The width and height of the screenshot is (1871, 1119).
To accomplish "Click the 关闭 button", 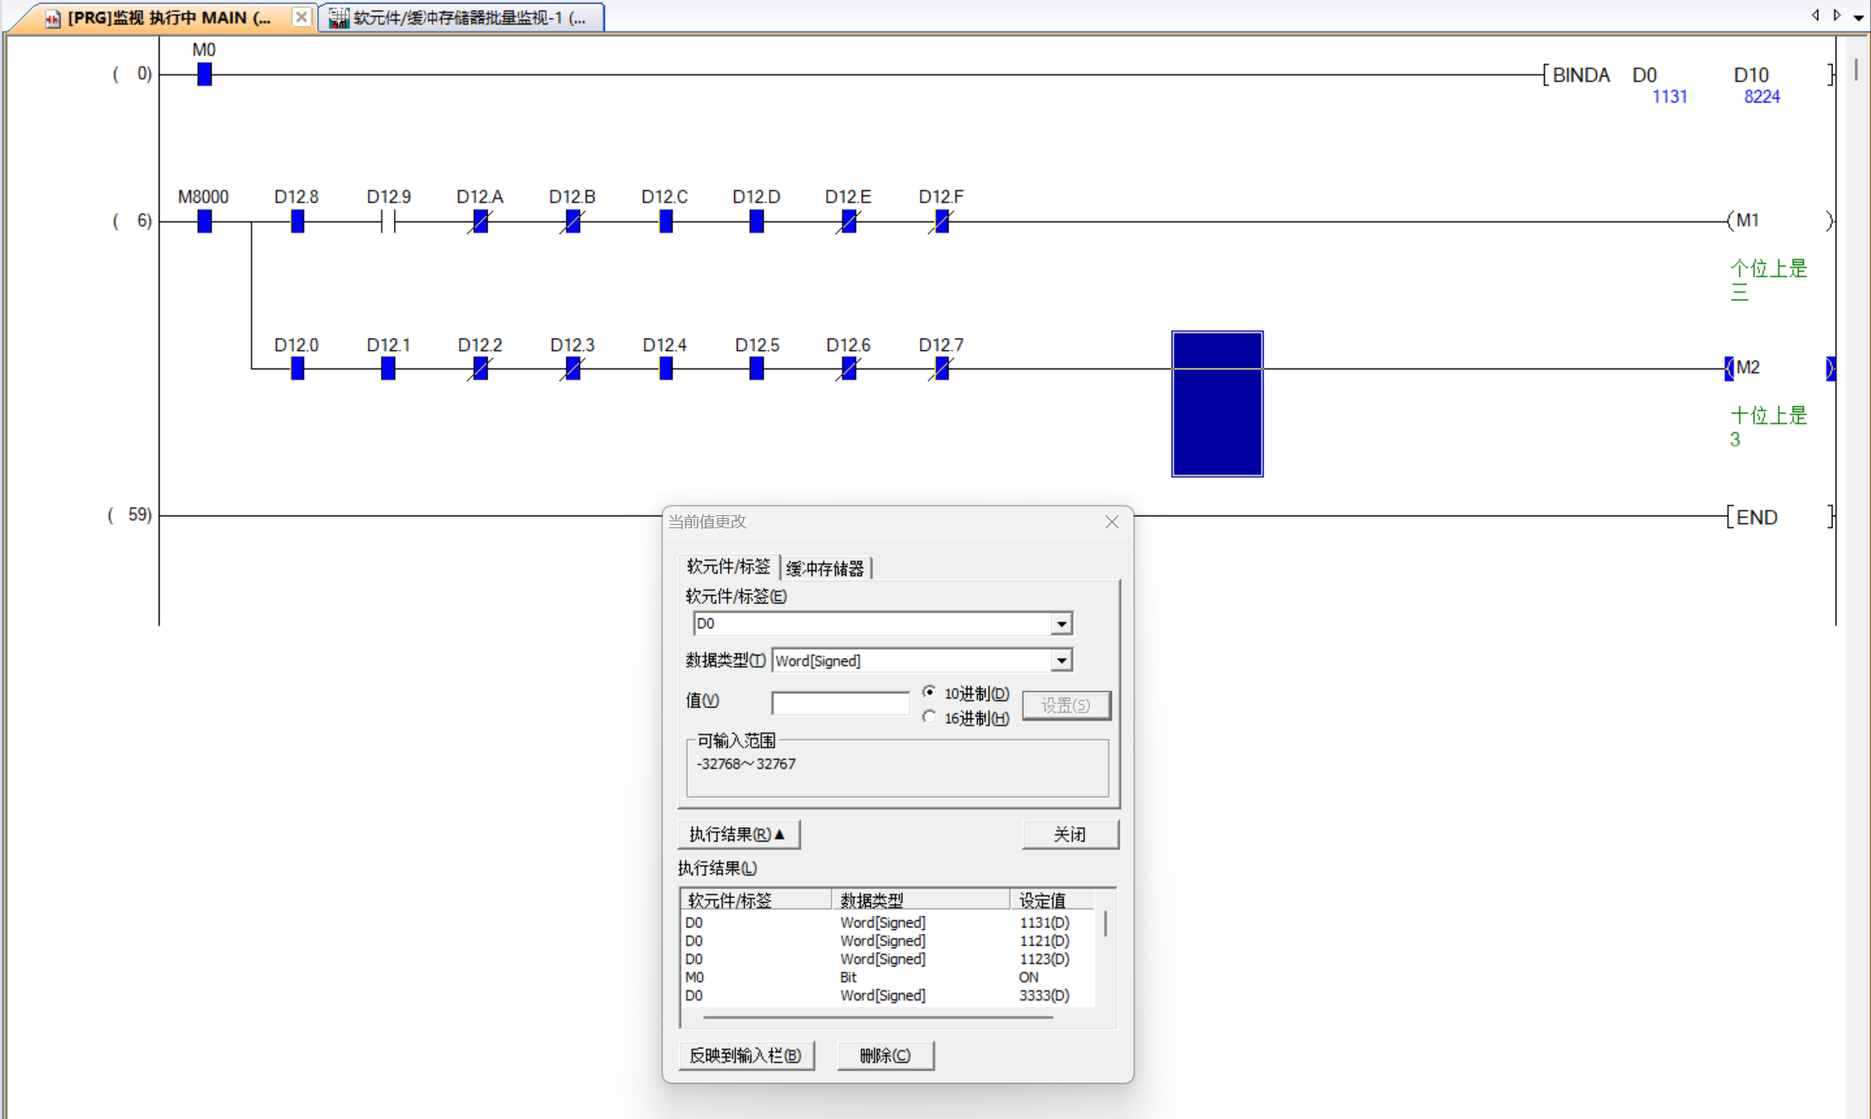I will point(1069,834).
